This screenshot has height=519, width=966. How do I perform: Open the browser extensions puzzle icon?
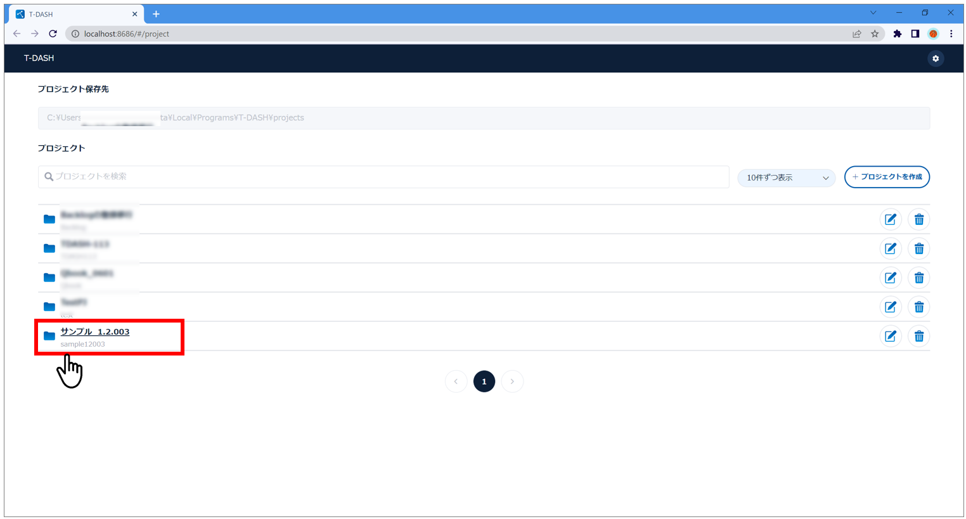[x=897, y=34]
